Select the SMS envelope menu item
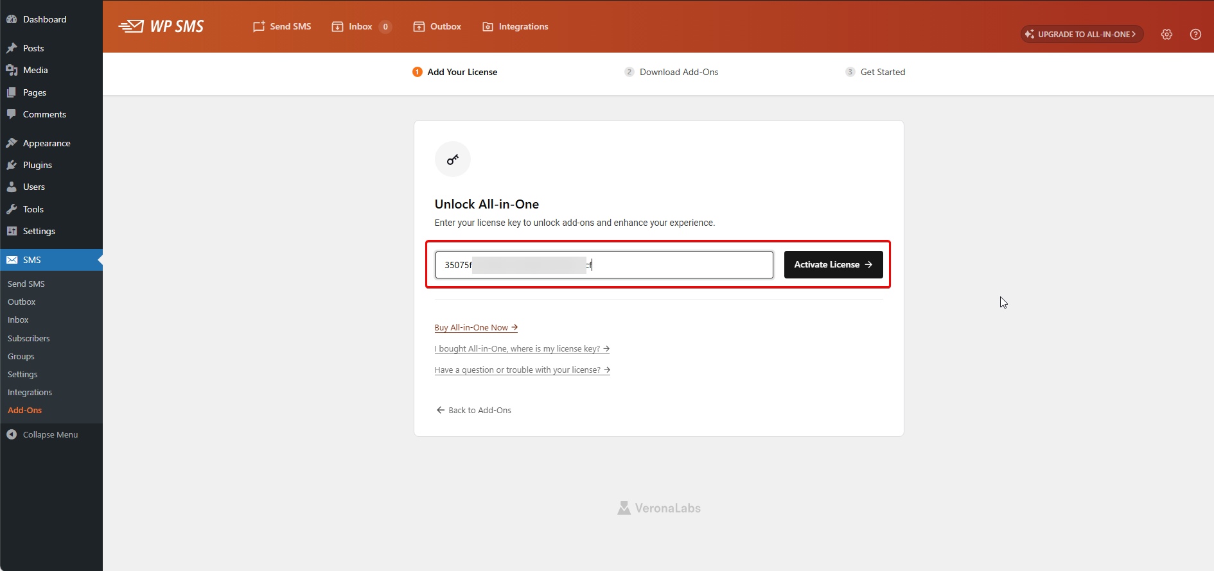Screen dimensions: 1214x571 pos(51,260)
